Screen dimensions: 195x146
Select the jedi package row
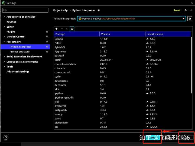click(122, 102)
